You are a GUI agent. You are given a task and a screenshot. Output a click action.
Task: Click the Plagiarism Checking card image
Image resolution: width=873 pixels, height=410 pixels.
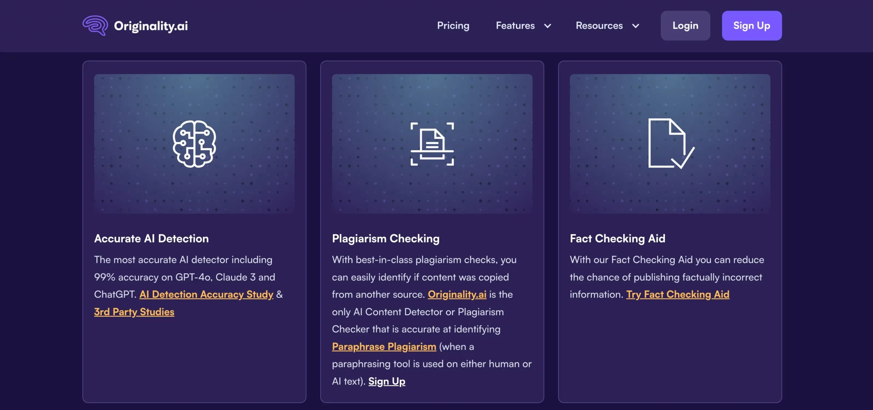click(432, 144)
